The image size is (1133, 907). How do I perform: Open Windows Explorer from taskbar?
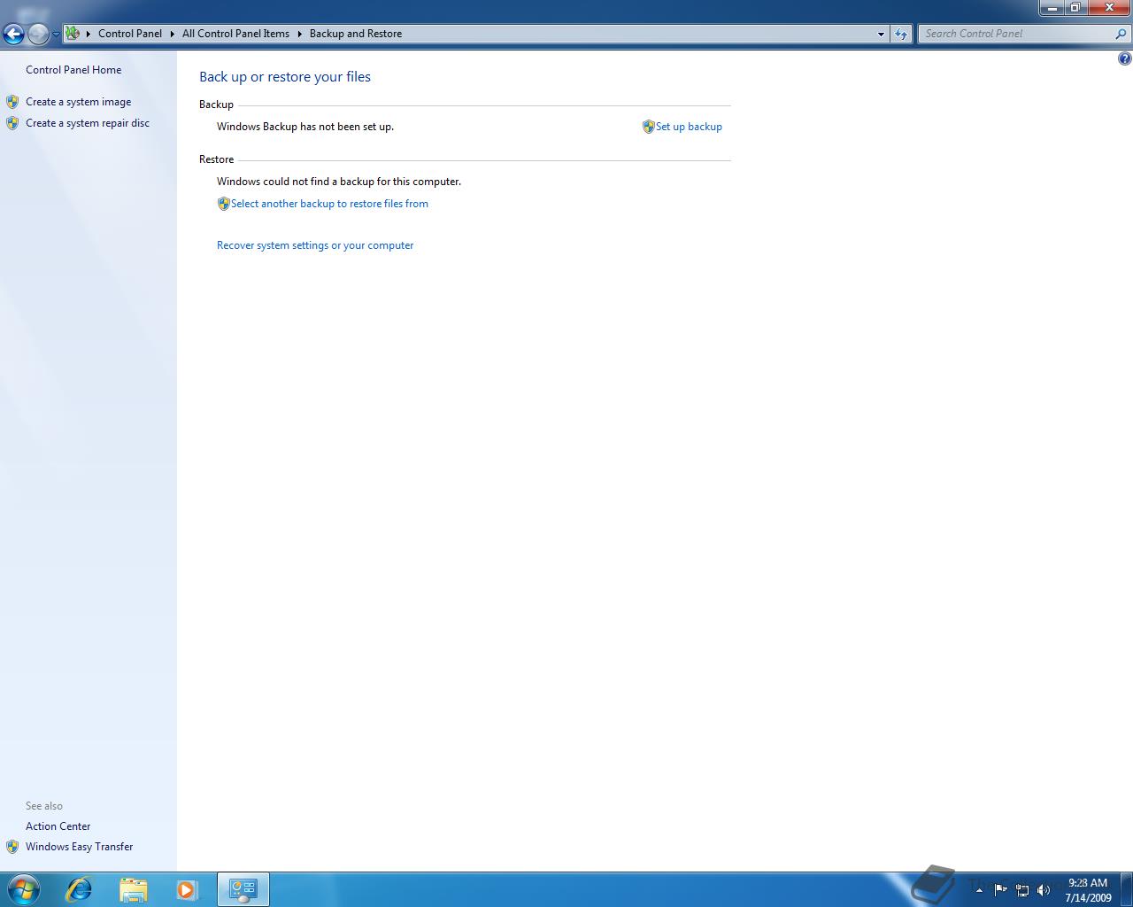pyautogui.click(x=133, y=889)
